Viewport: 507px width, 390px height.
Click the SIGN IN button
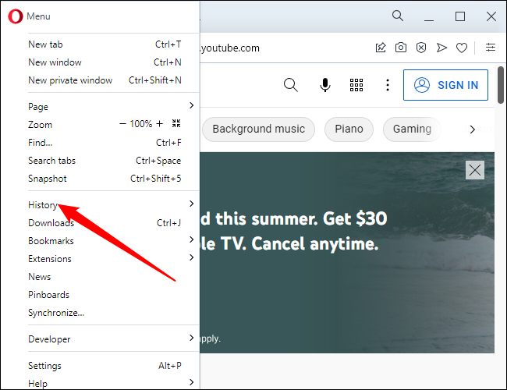coord(445,85)
